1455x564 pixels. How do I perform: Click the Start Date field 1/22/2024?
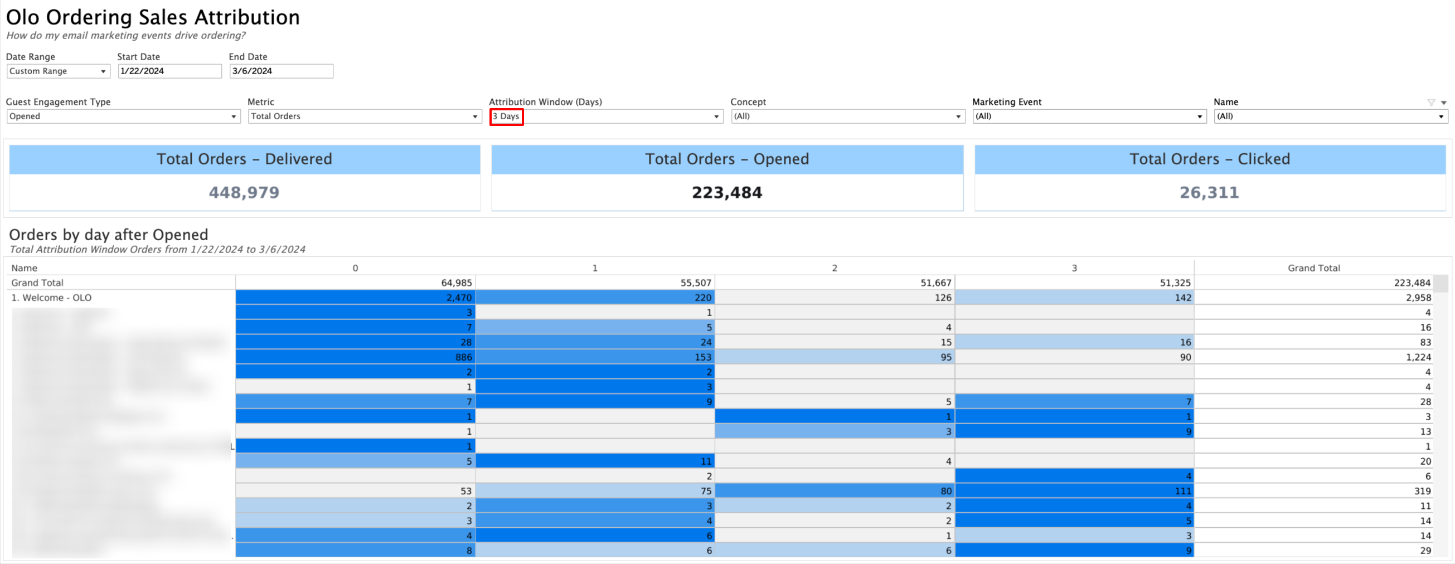(x=170, y=71)
